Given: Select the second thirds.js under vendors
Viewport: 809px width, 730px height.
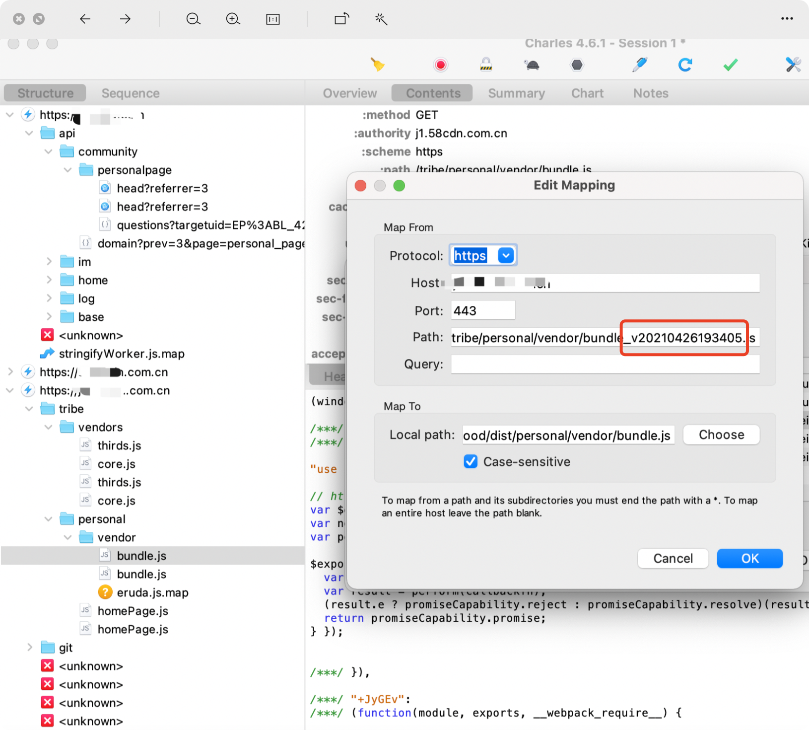Looking at the screenshot, I should [119, 482].
